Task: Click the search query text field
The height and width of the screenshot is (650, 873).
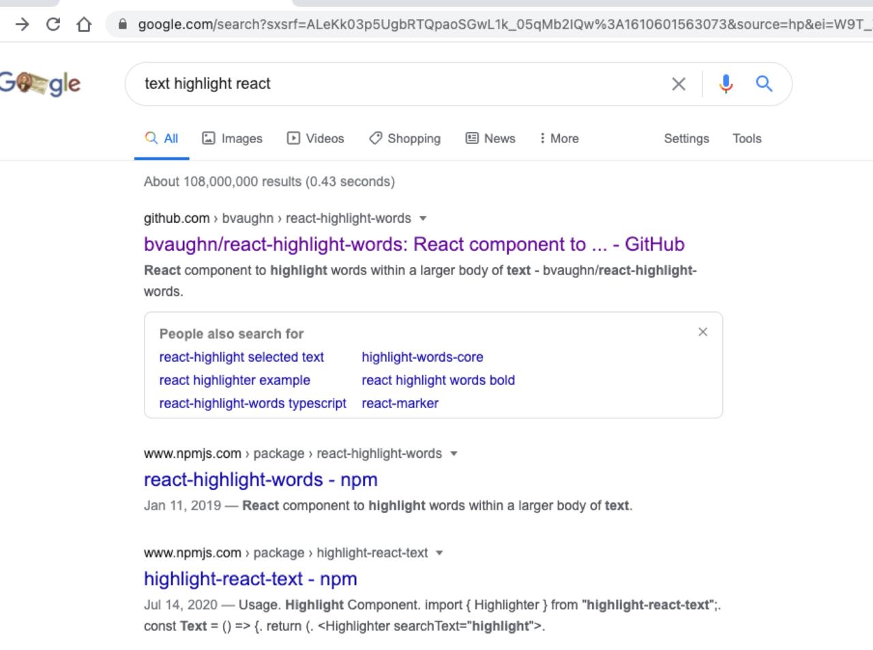Action: pyautogui.click(x=396, y=84)
